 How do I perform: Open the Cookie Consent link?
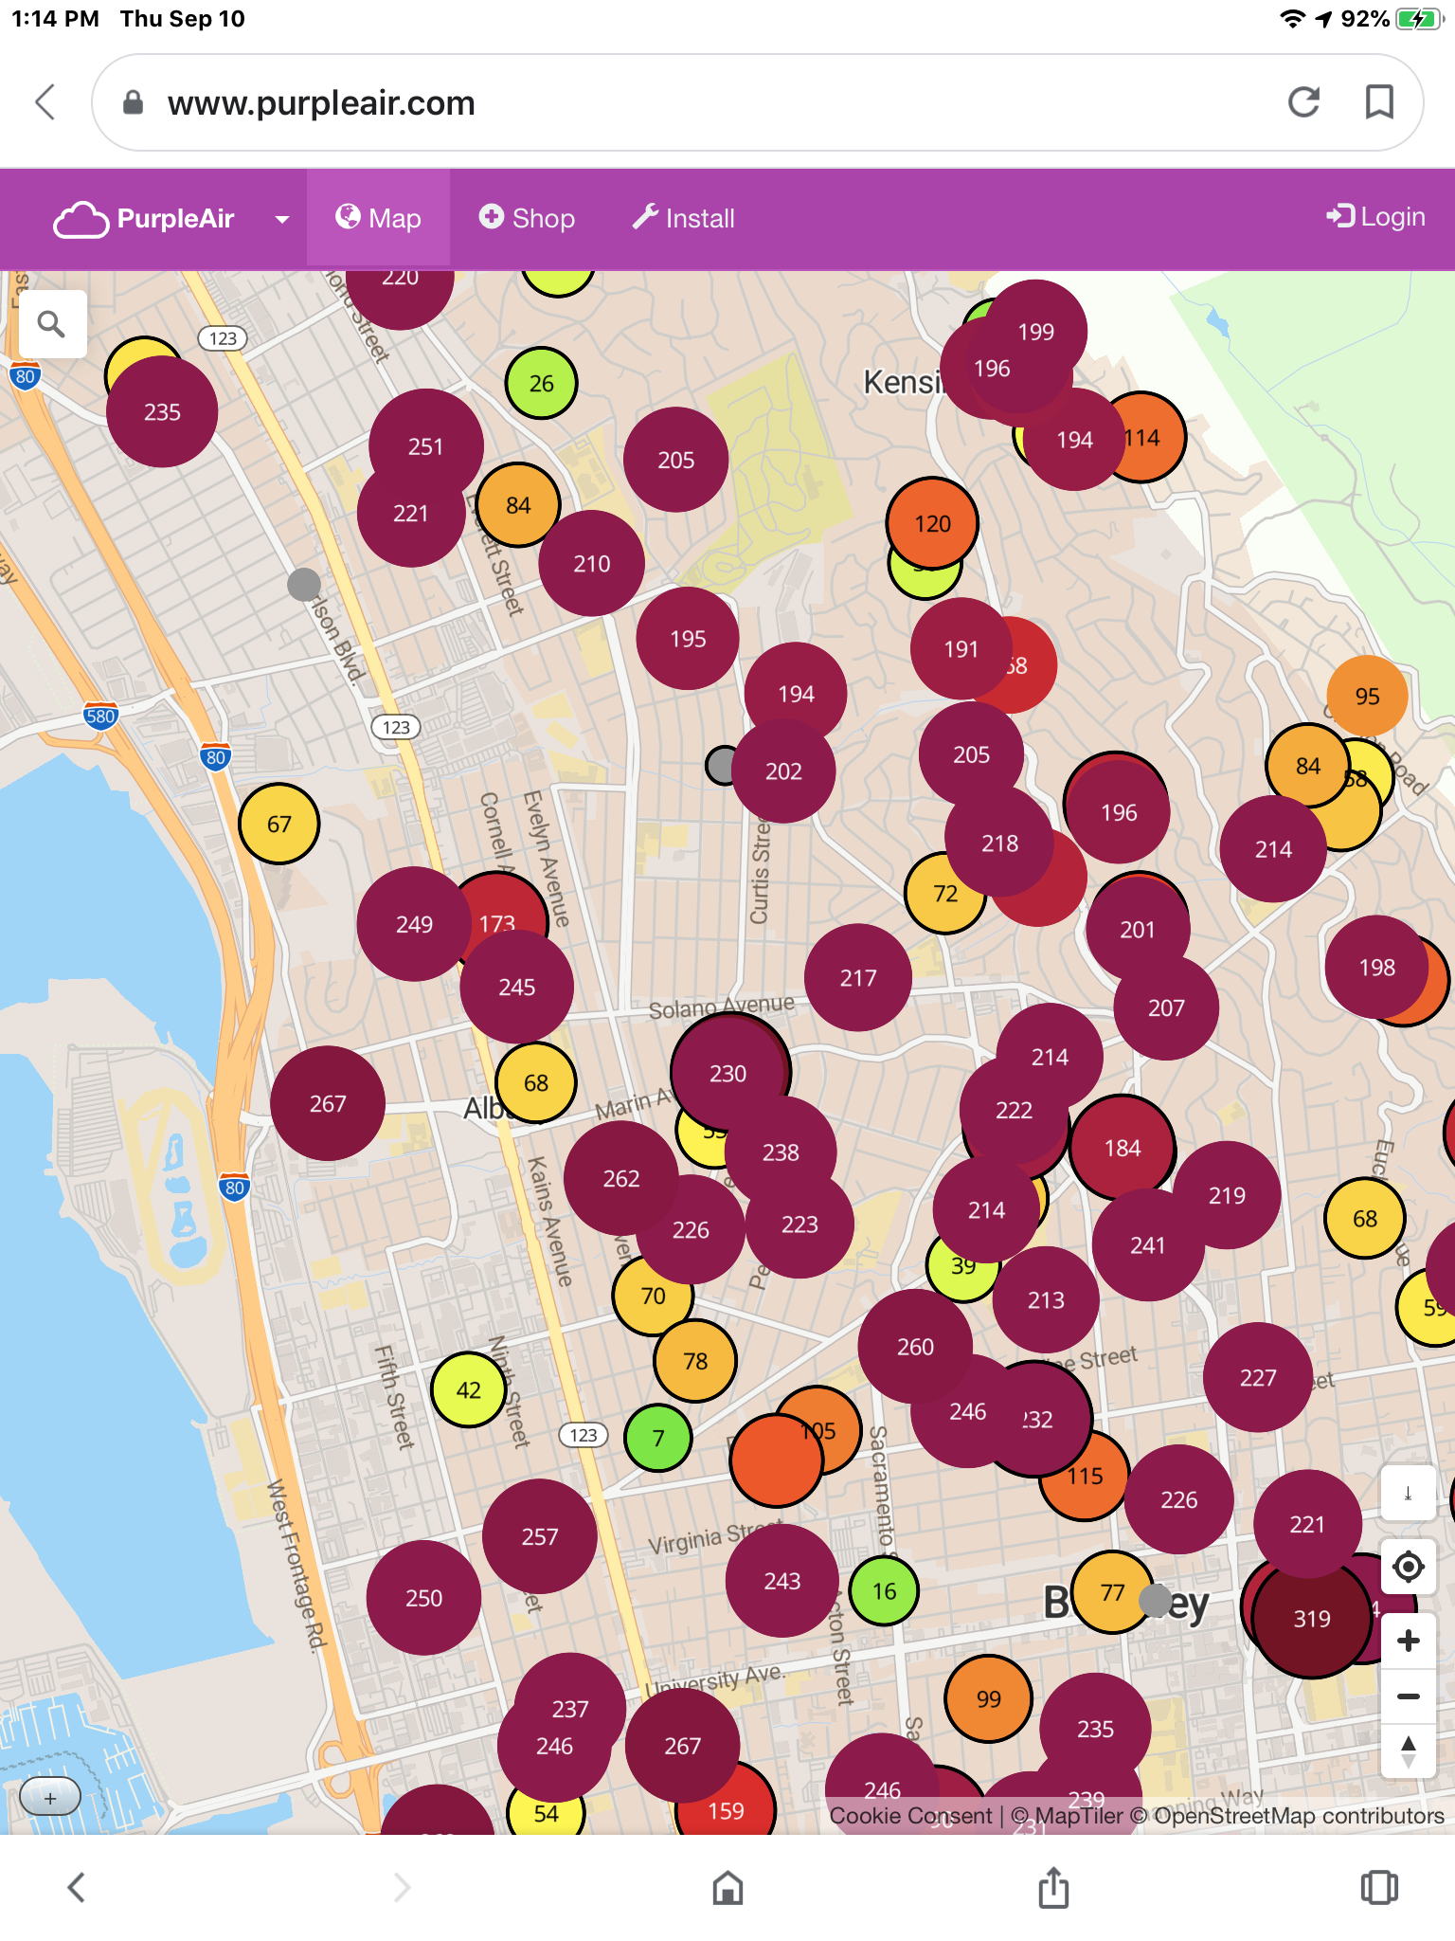pos(909,1816)
